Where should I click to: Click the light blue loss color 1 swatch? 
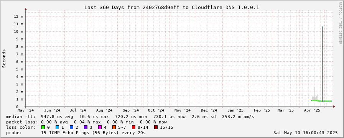point(57,127)
